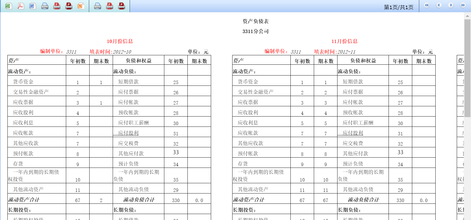Viewport: 471px width, 220px height.
Task: Click the red heading 11月份信息
Action: (344, 41)
